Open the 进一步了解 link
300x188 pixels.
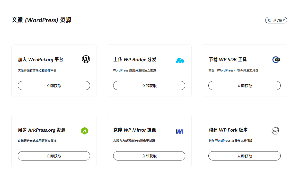pos(276,20)
